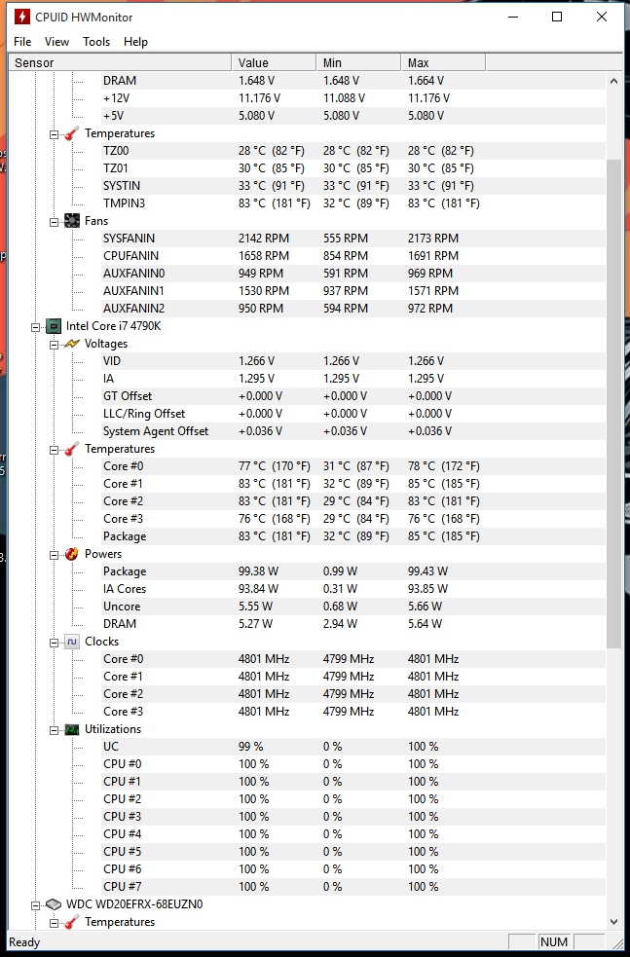The width and height of the screenshot is (630, 957).
Task: Click the WDC hard drive icon
Action: click(54, 904)
